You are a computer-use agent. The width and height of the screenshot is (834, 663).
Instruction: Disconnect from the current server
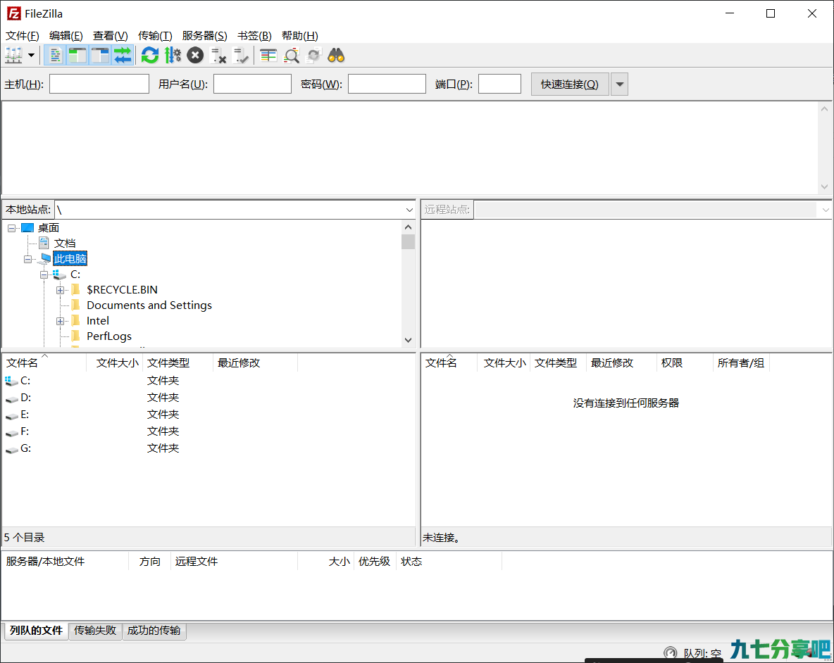(x=218, y=55)
